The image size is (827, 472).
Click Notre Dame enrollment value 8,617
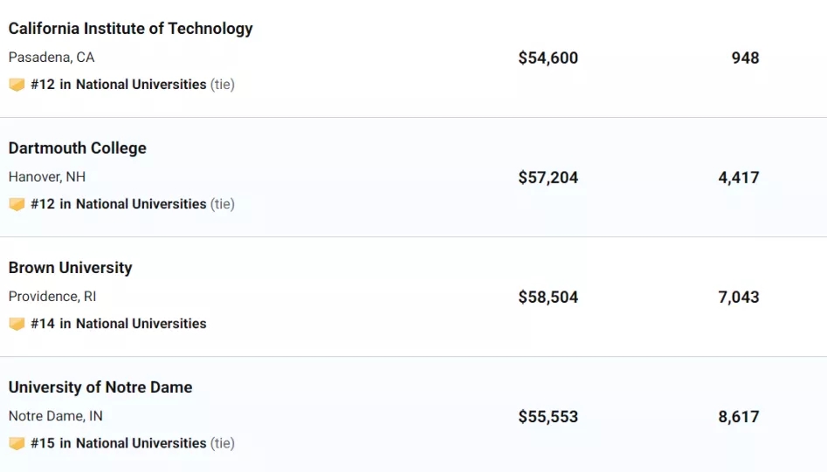739,417
